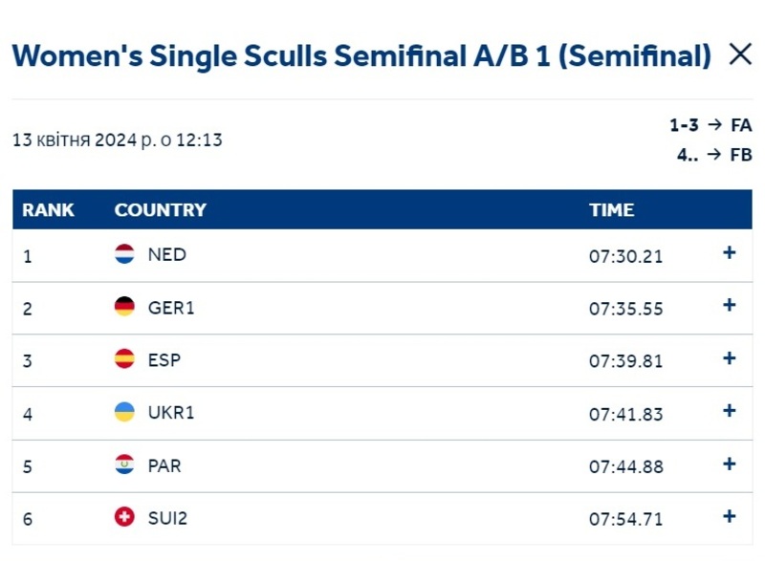Expand SUI2 row details with plus
765x561 pixels.
pyautogui.click(x=729, y=516)
